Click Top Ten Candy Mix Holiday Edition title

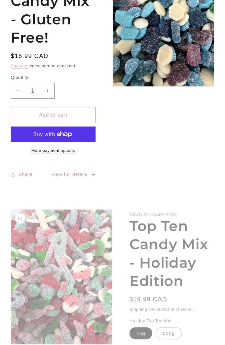pyautogui.click(x=169, y=254)
